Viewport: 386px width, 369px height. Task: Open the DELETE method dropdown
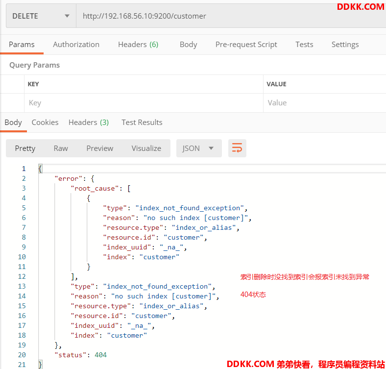(41, 16)
